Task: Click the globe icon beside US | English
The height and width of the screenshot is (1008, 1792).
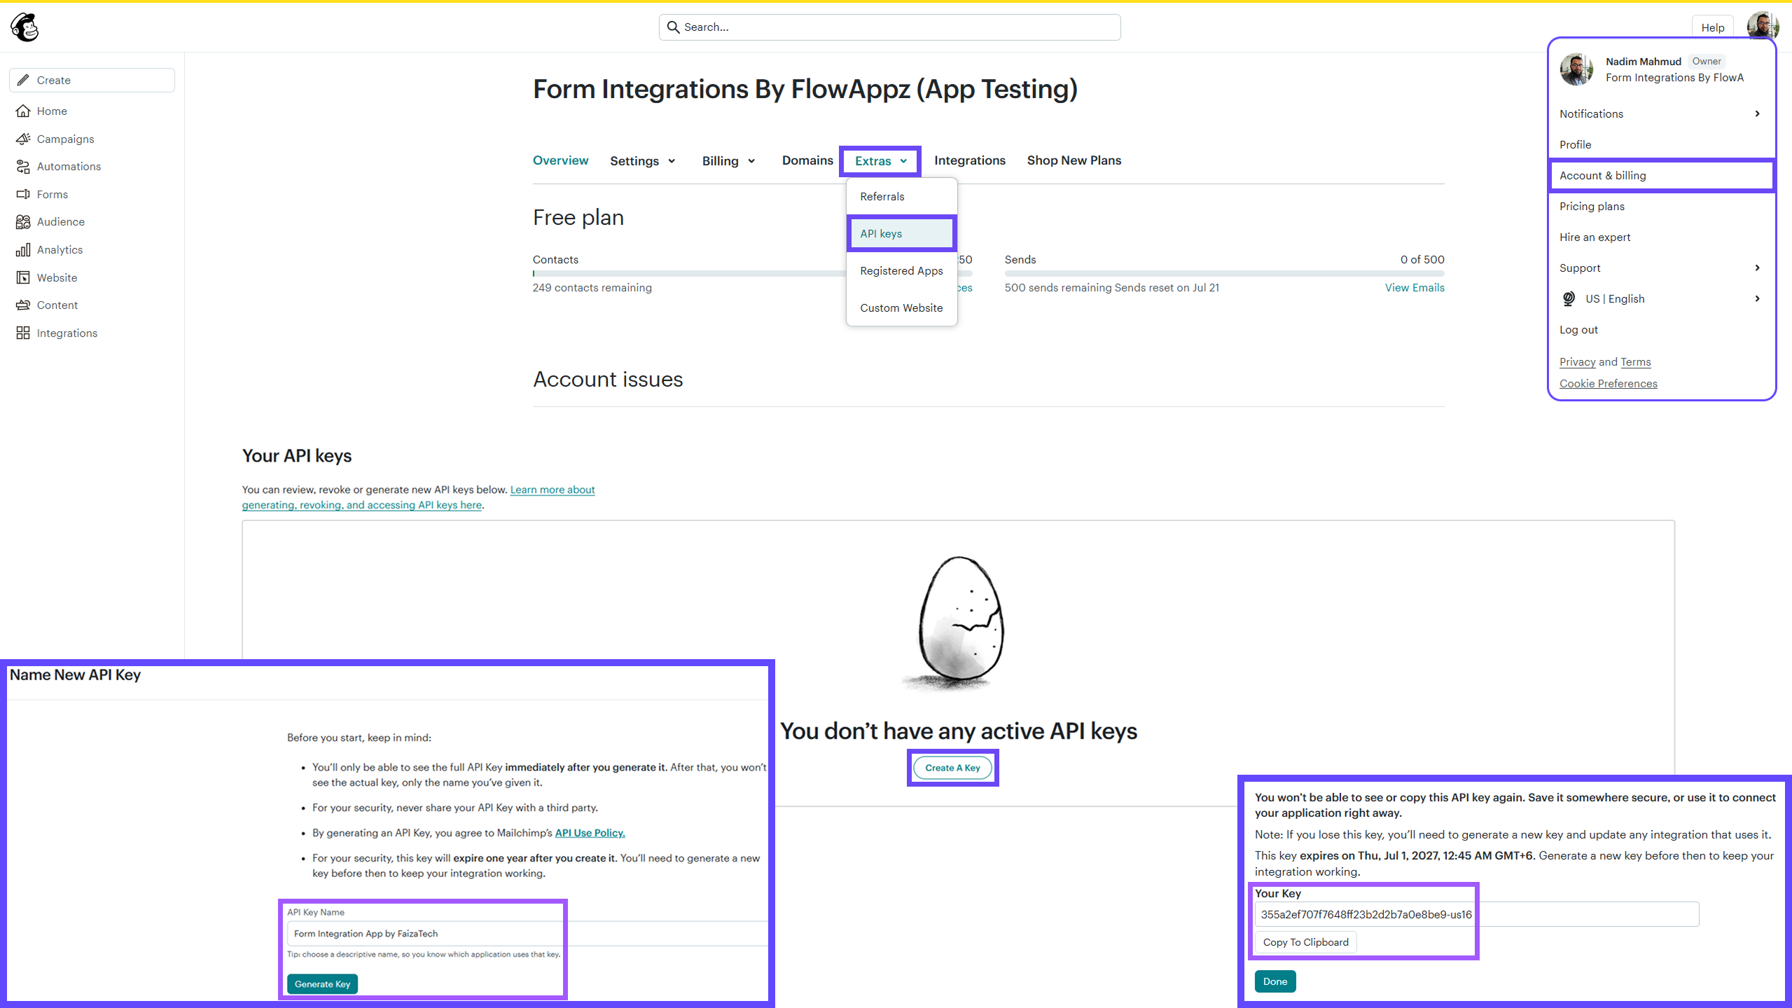Action: point(1569,299)
